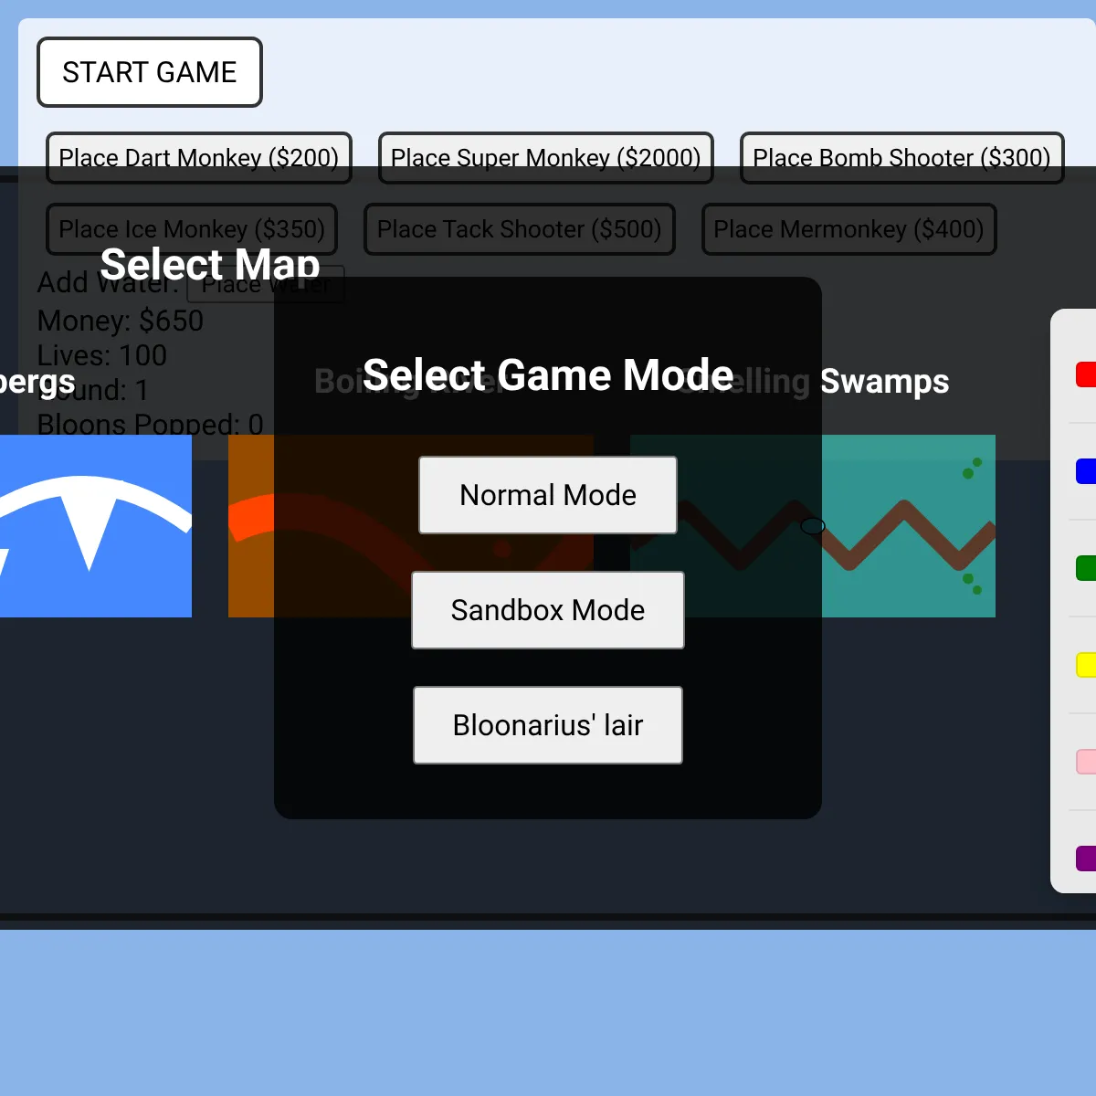This screenshot has width=1096, height=1096.
Task: Choose Sandbox Mode
Action: pos(548,610)
